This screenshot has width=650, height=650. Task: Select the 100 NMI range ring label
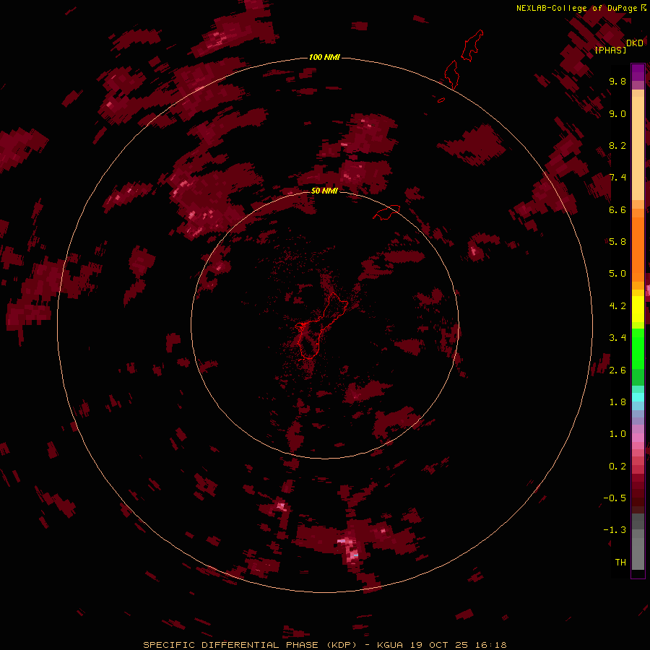pos(324,57)
